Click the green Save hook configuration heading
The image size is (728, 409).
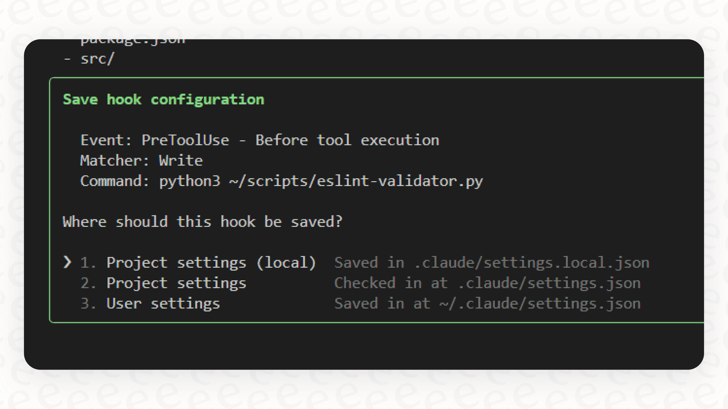pyautogui.click(x=163, y=99)
